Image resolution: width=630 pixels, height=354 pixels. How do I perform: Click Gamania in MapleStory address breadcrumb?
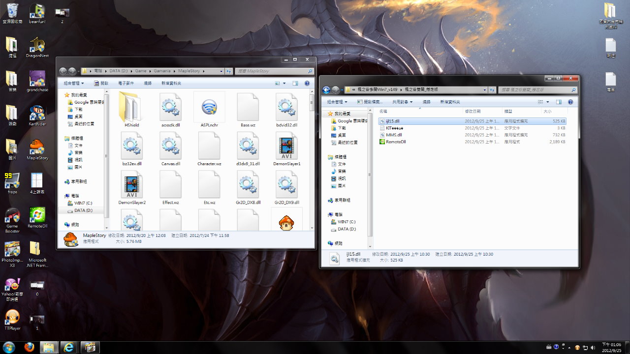[162, 71]
